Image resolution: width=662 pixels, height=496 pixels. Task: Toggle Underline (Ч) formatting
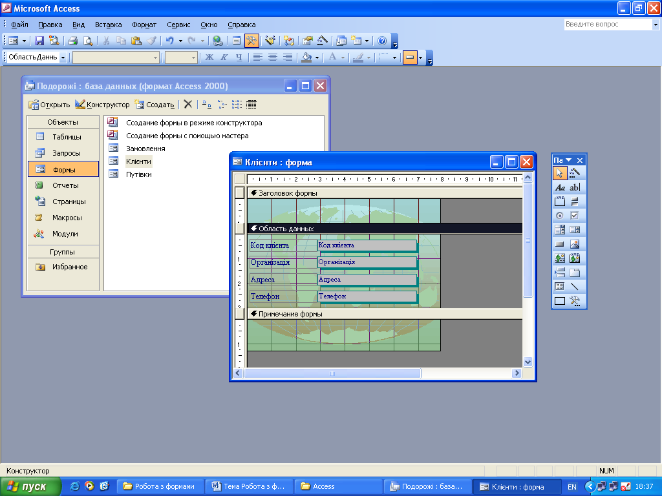(239, 57)
